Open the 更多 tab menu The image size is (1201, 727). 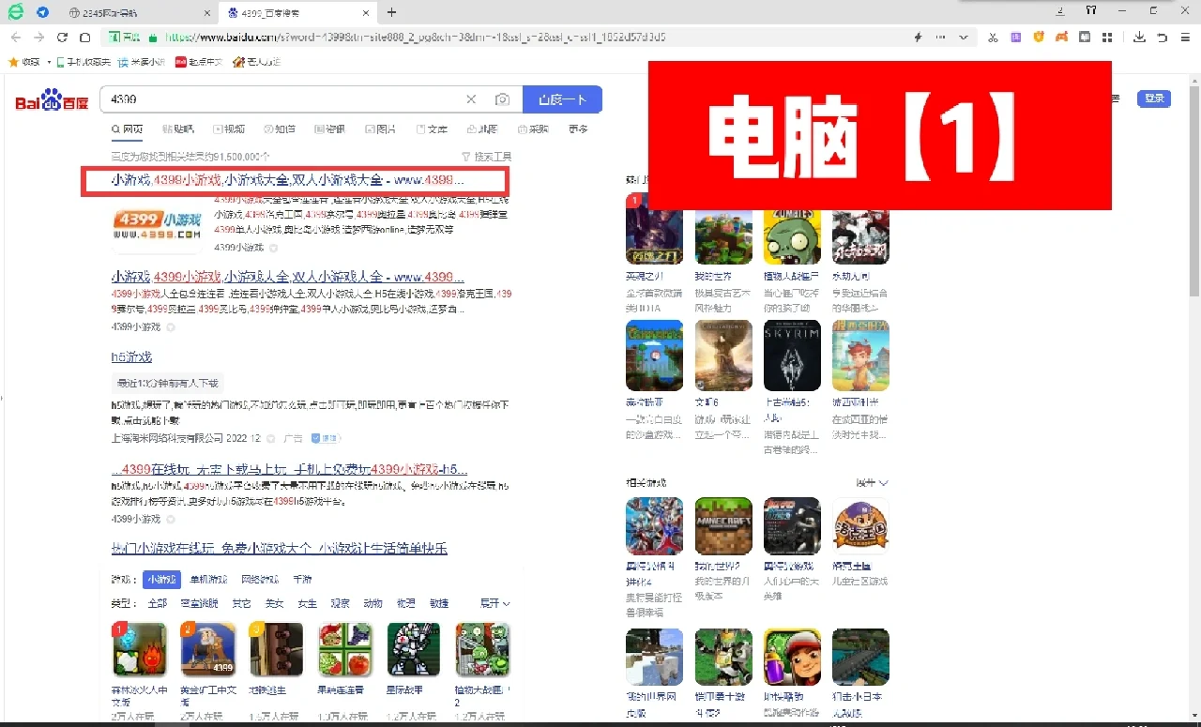pyautogui.click(x=578, y=129)
